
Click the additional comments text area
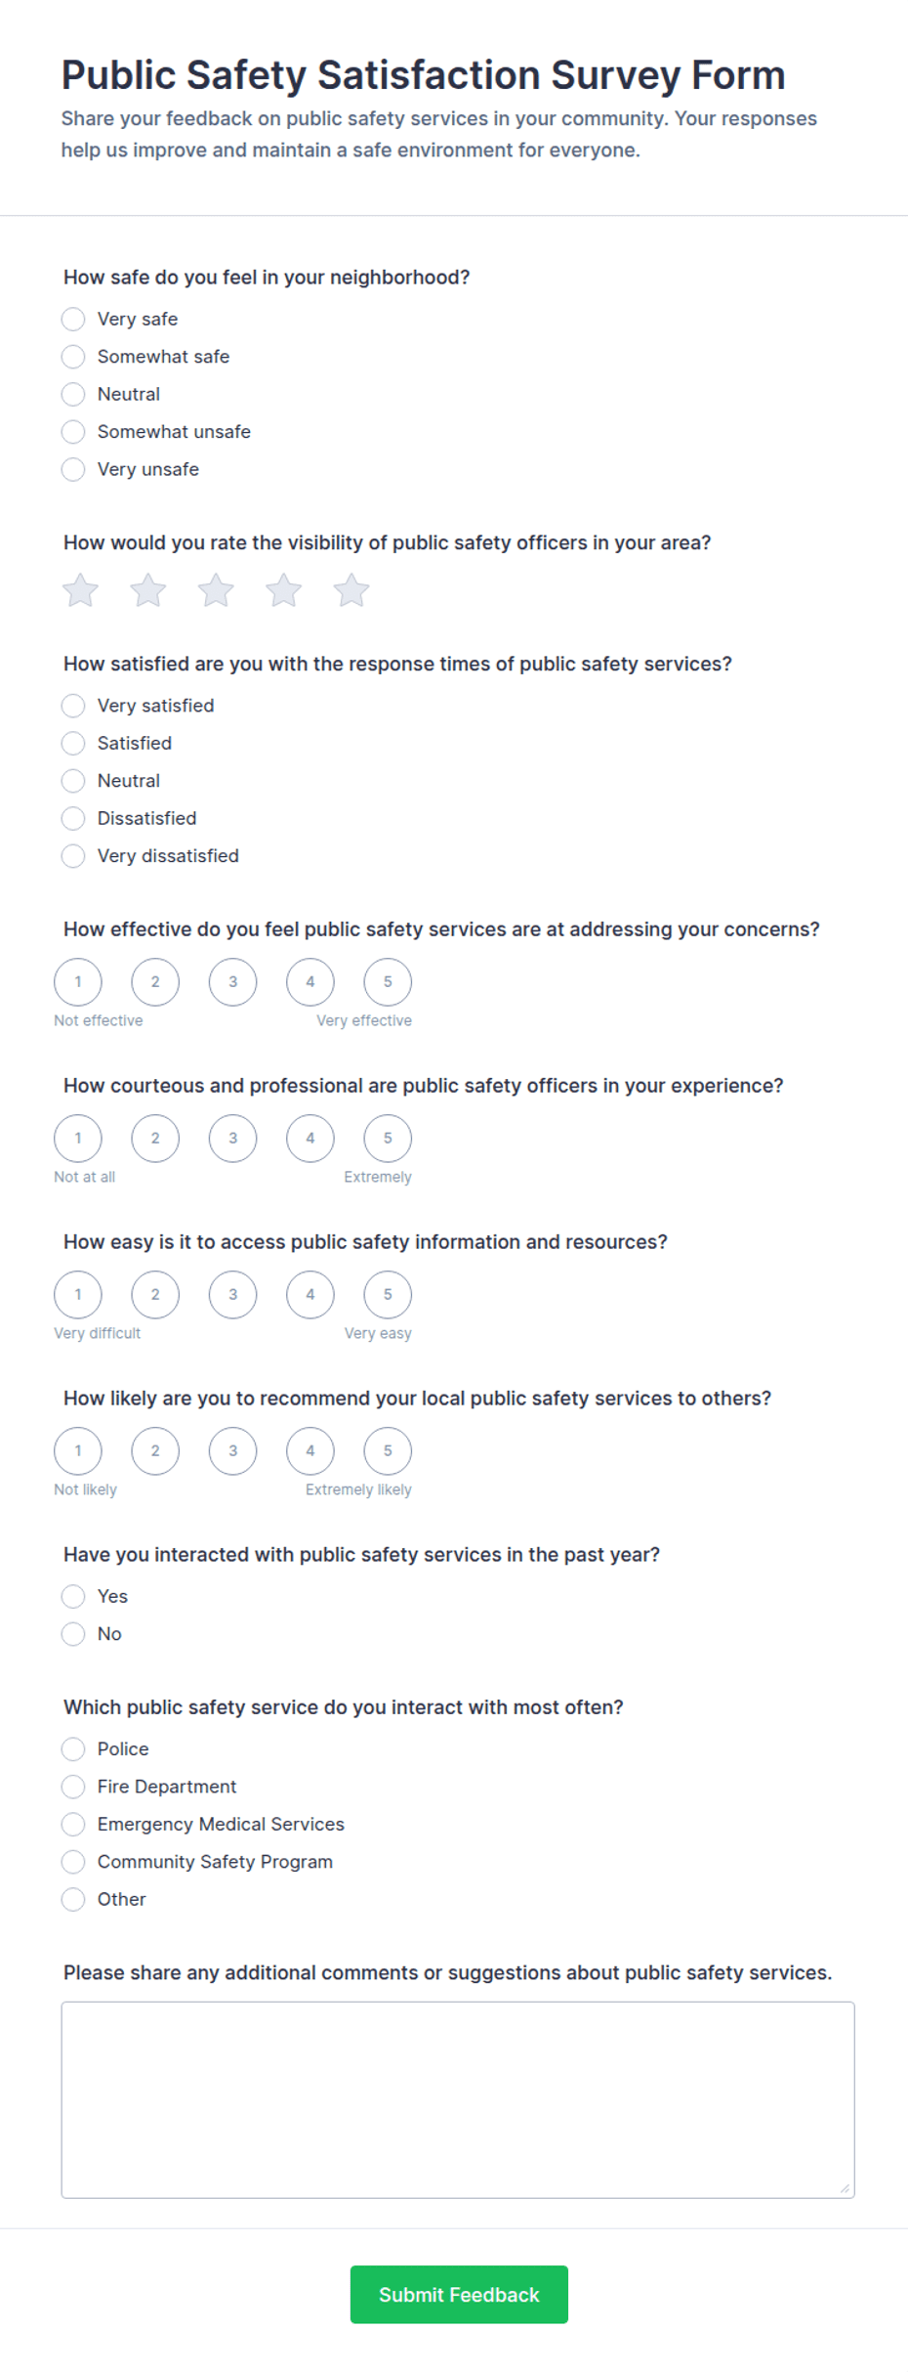[x=458, y=2100]
